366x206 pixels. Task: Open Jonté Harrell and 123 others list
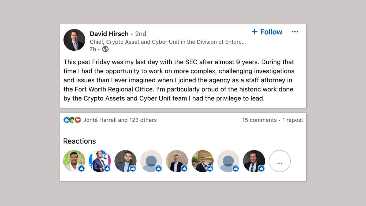pos(120,120)
